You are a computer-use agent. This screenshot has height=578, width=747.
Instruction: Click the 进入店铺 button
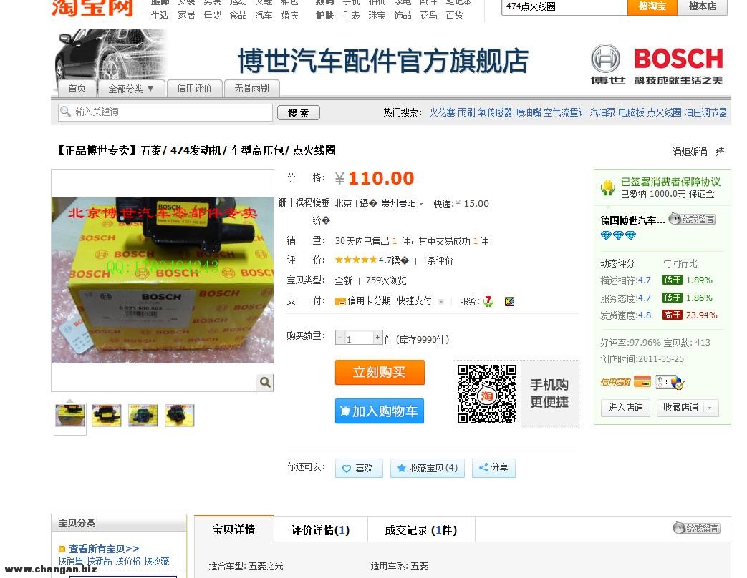coord(625,408)
